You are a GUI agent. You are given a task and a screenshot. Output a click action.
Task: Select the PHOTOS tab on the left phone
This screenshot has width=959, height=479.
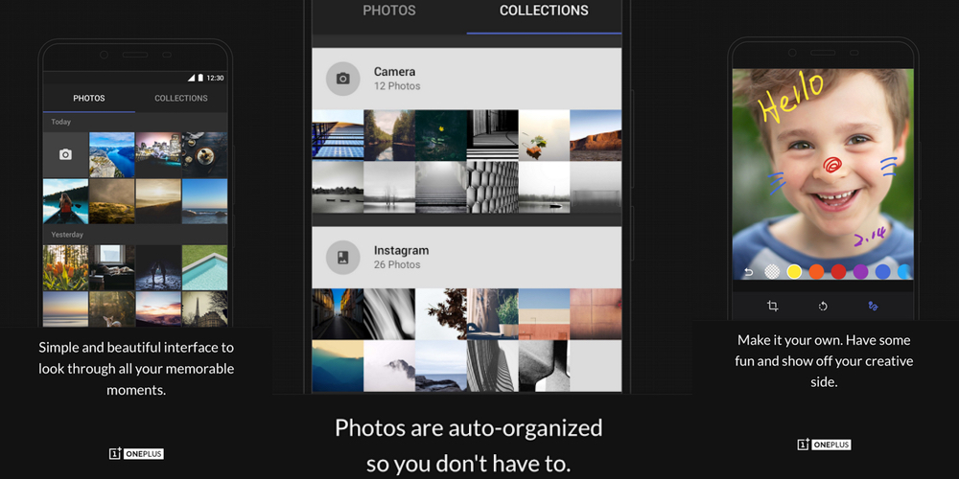tap(89, 98)
